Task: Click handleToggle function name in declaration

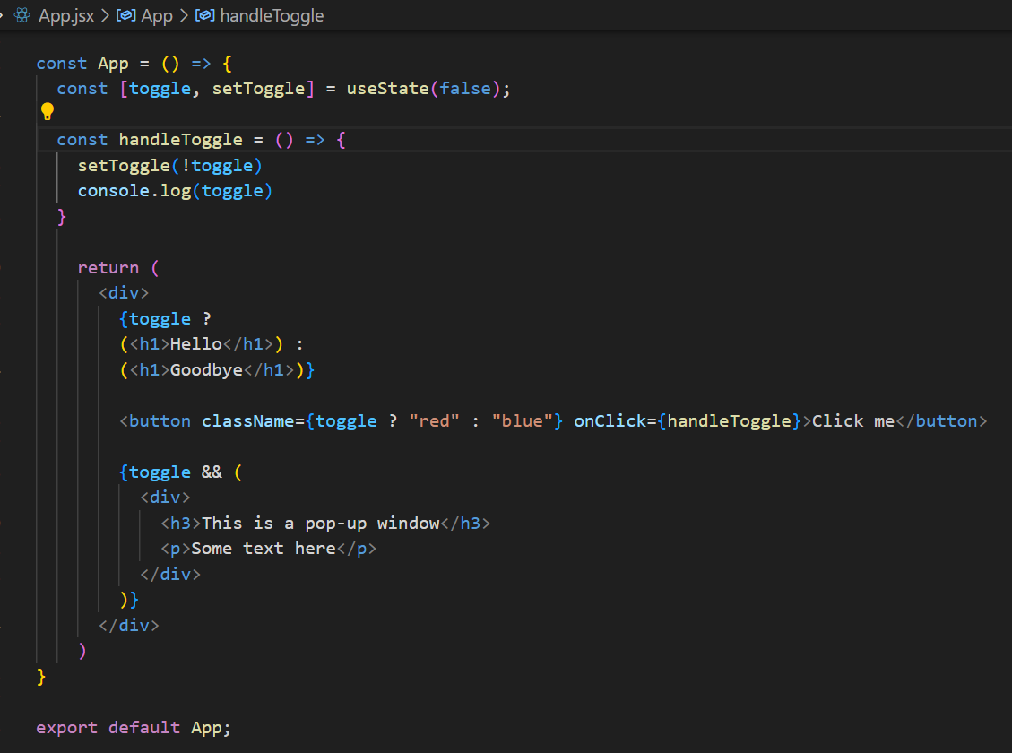Action: click(181, 140)
